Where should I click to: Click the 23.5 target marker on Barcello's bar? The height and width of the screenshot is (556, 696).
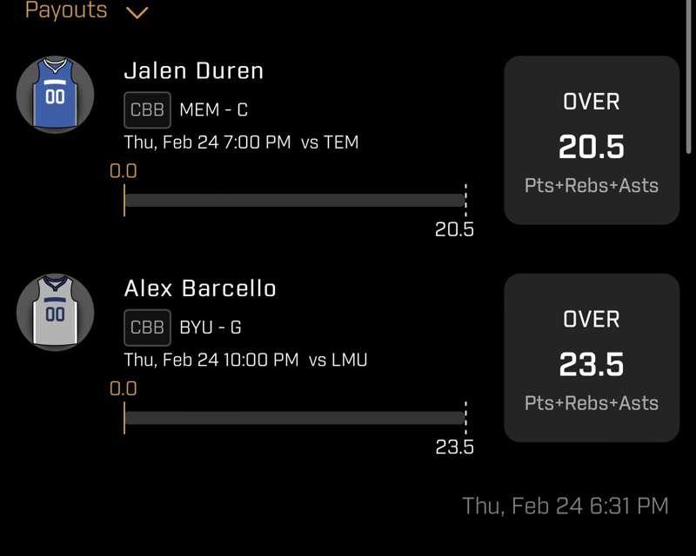[x=454, y=447]
